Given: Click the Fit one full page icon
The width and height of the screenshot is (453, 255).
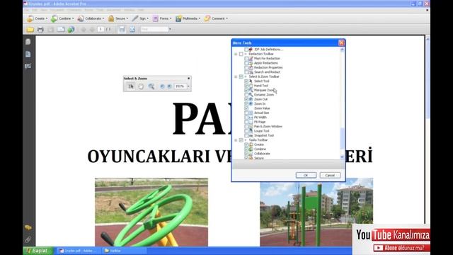Looking at the screenshot, I should point(132,29).
